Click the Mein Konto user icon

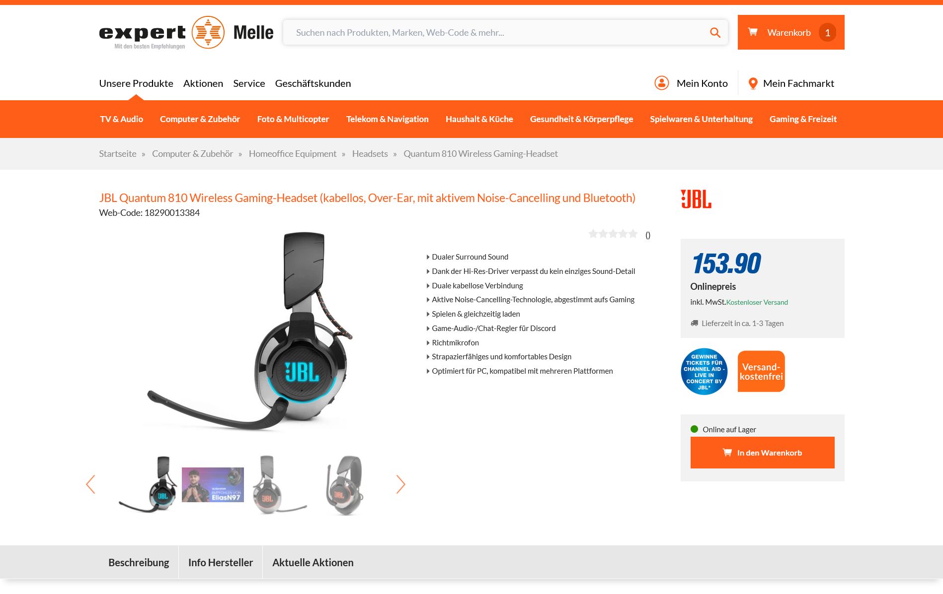[x=661, y=83]
